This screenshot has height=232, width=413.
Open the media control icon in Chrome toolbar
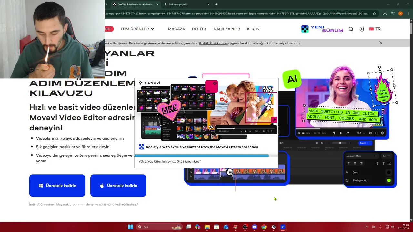393,14
